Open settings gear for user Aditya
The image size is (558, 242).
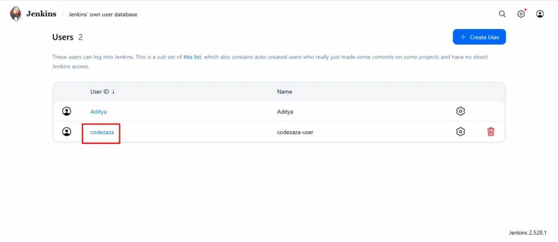pos(460,111)
